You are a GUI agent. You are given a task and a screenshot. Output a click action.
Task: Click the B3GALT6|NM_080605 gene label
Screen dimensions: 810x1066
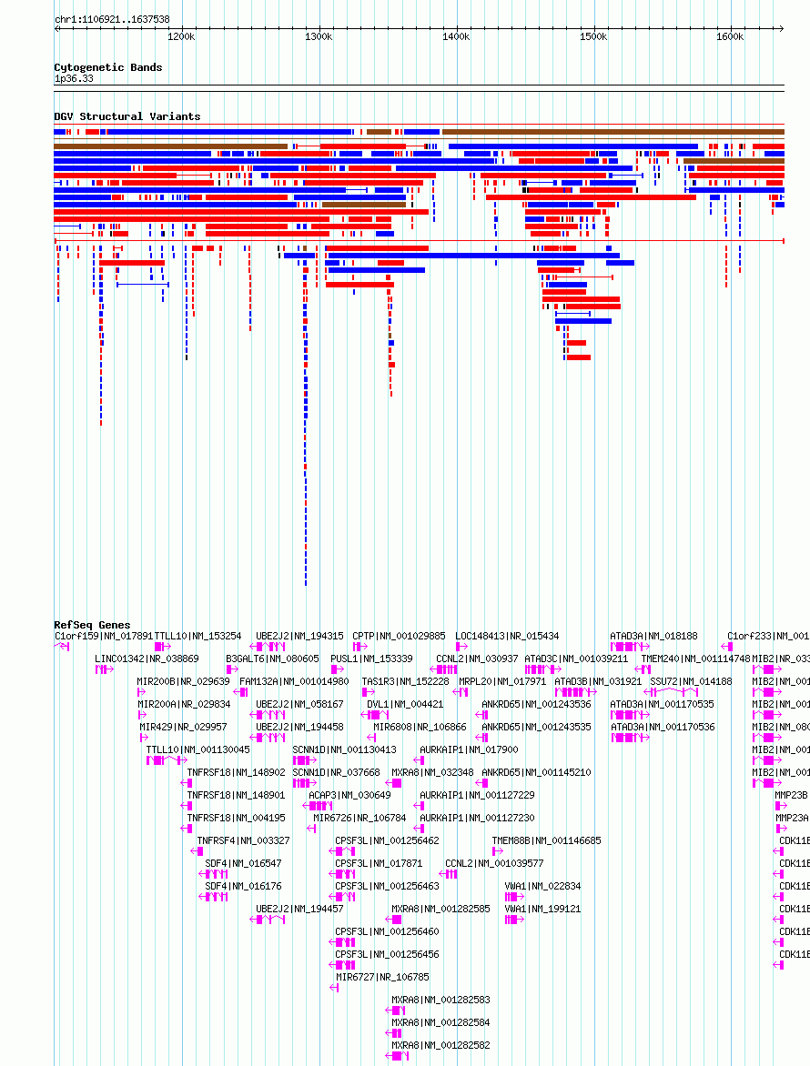click(273, 659)
